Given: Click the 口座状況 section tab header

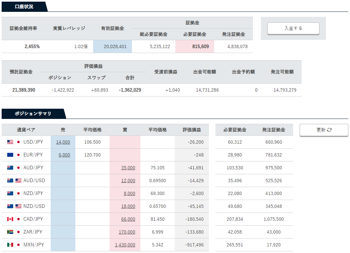Looking at the screenshot, I should point(24,7).
